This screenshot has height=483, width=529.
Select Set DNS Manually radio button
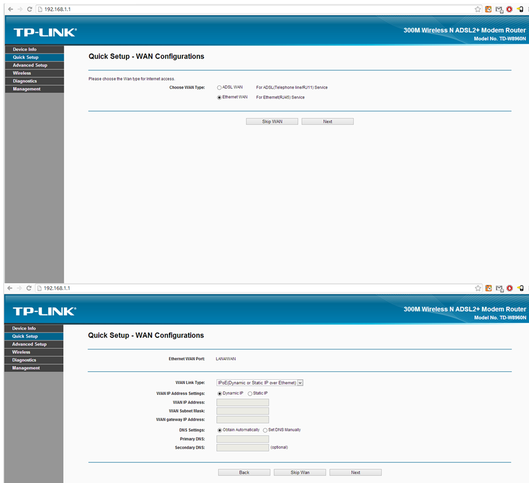coord(265,430)
